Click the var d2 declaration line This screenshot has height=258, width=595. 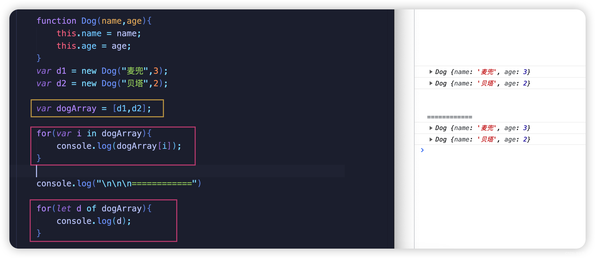pyautogui.click(x=102, y=83)
